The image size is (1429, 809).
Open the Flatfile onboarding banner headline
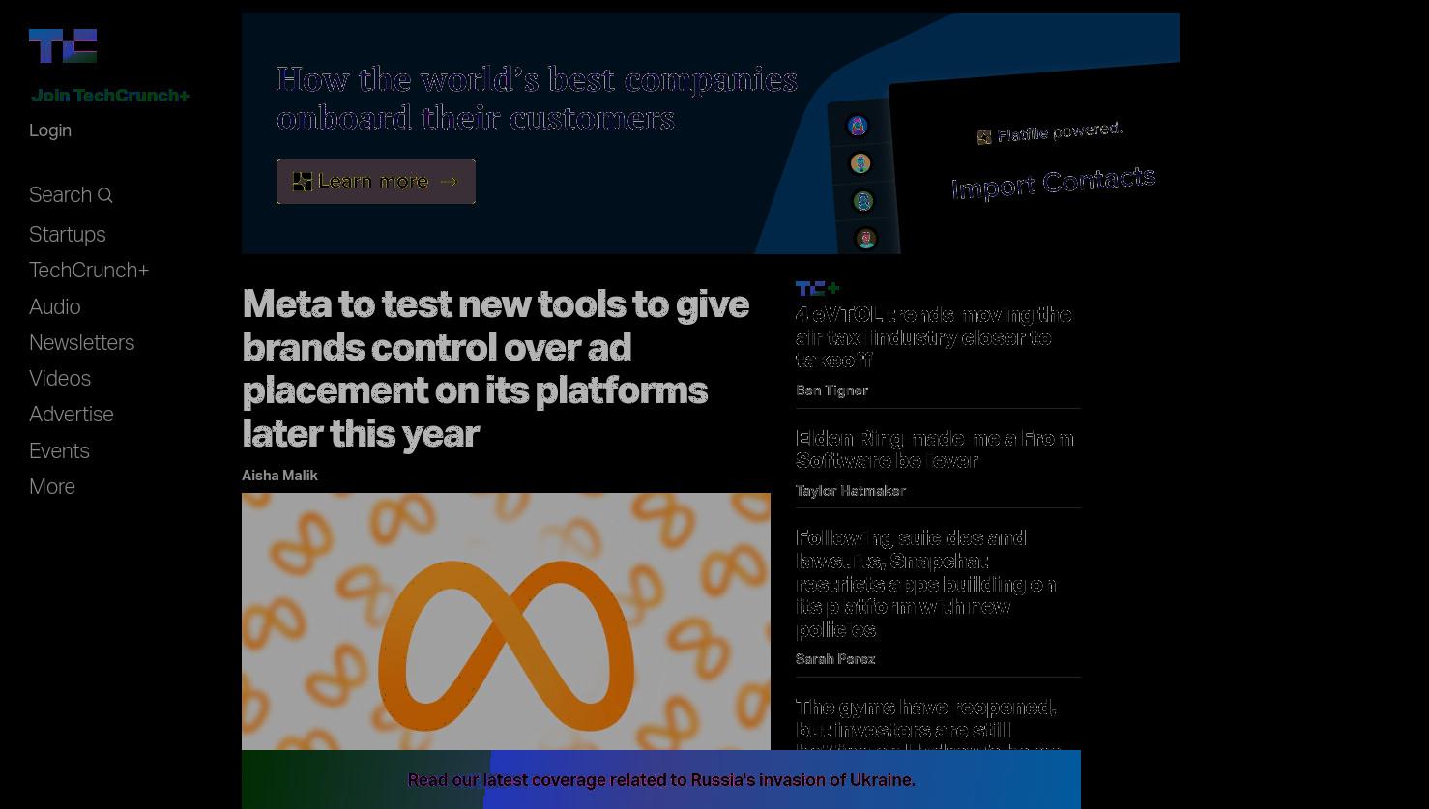537,99
